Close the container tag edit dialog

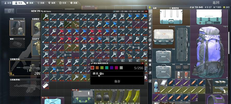point(142,63)
